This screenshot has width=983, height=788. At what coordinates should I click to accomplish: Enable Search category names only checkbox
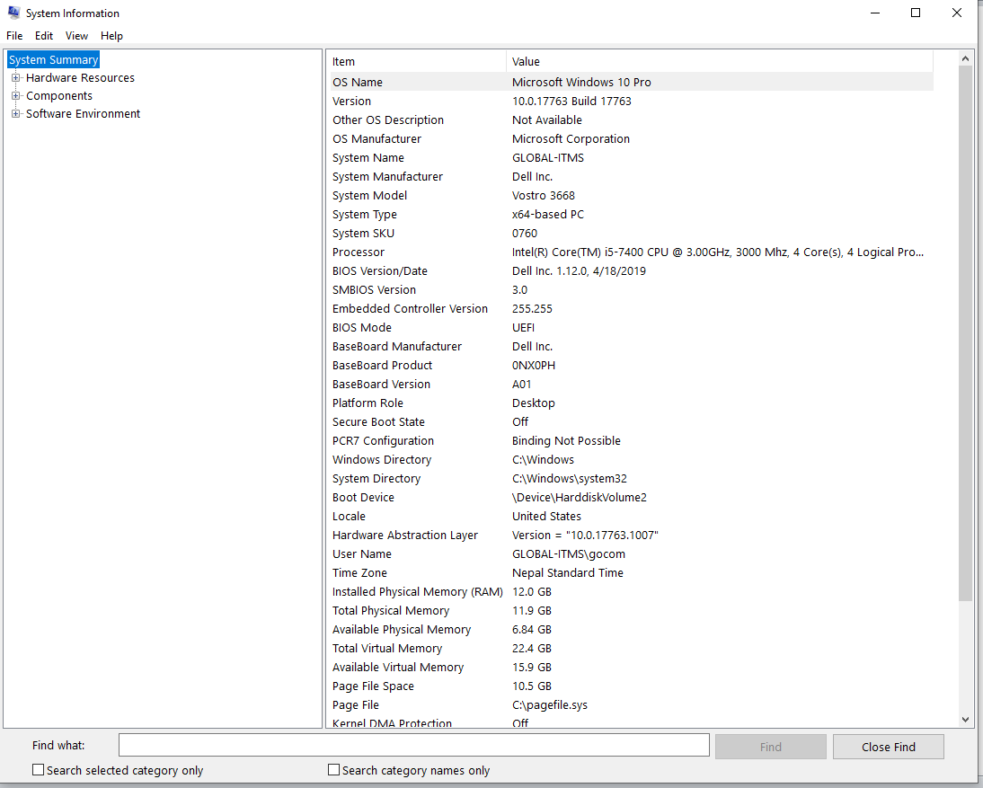[x=334, y=770]
